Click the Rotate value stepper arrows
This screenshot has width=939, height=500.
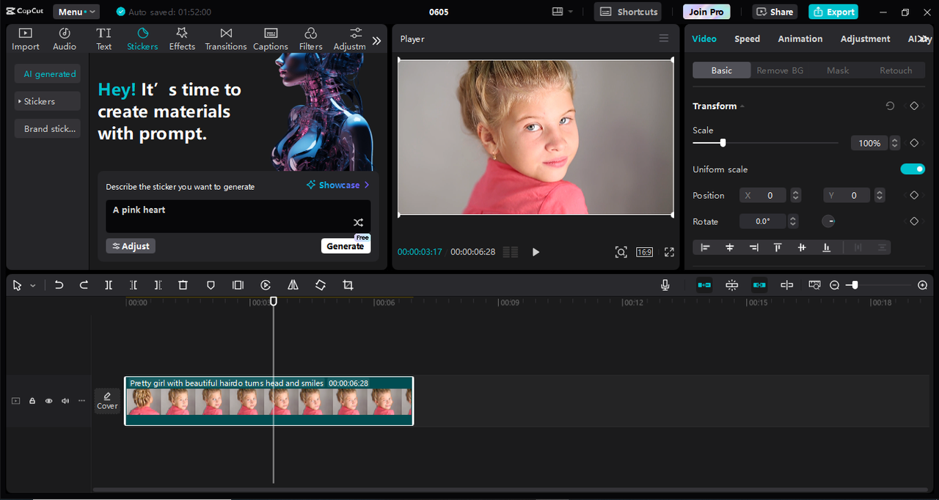tap(792, 221)
